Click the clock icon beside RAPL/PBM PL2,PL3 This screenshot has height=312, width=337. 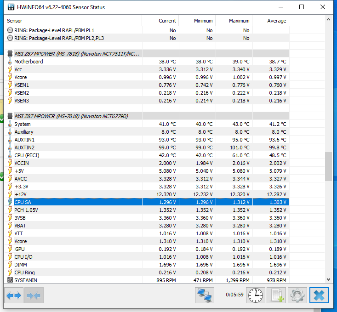tap(10, 38)
